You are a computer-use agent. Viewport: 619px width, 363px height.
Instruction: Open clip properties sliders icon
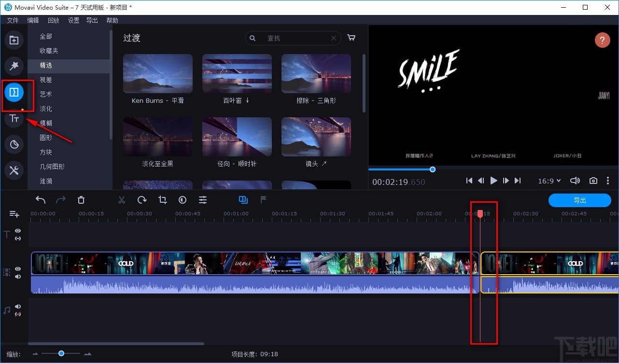coord(203,200)
